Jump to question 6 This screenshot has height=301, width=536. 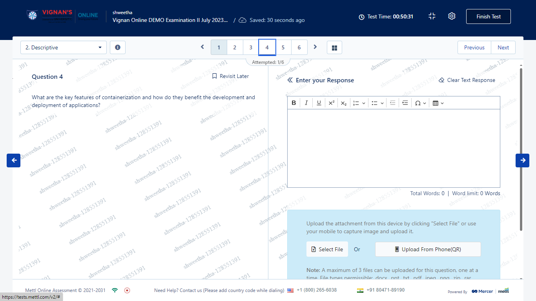pos(299,47)
